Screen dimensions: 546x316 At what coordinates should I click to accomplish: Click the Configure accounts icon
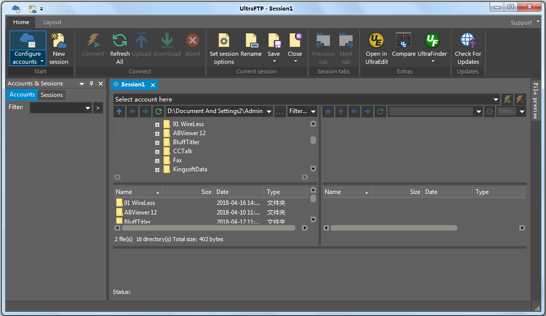click(x=28, y=41)
